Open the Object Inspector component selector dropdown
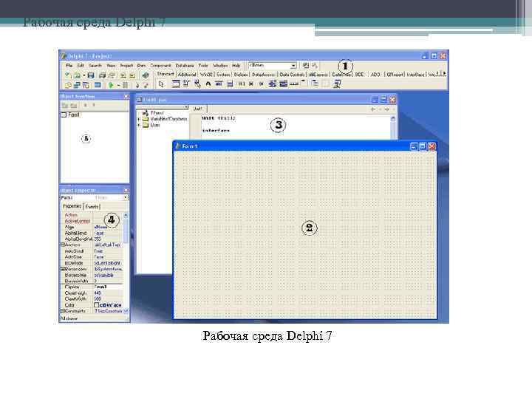This screenshot has width=532, height=399. point(125,197)
